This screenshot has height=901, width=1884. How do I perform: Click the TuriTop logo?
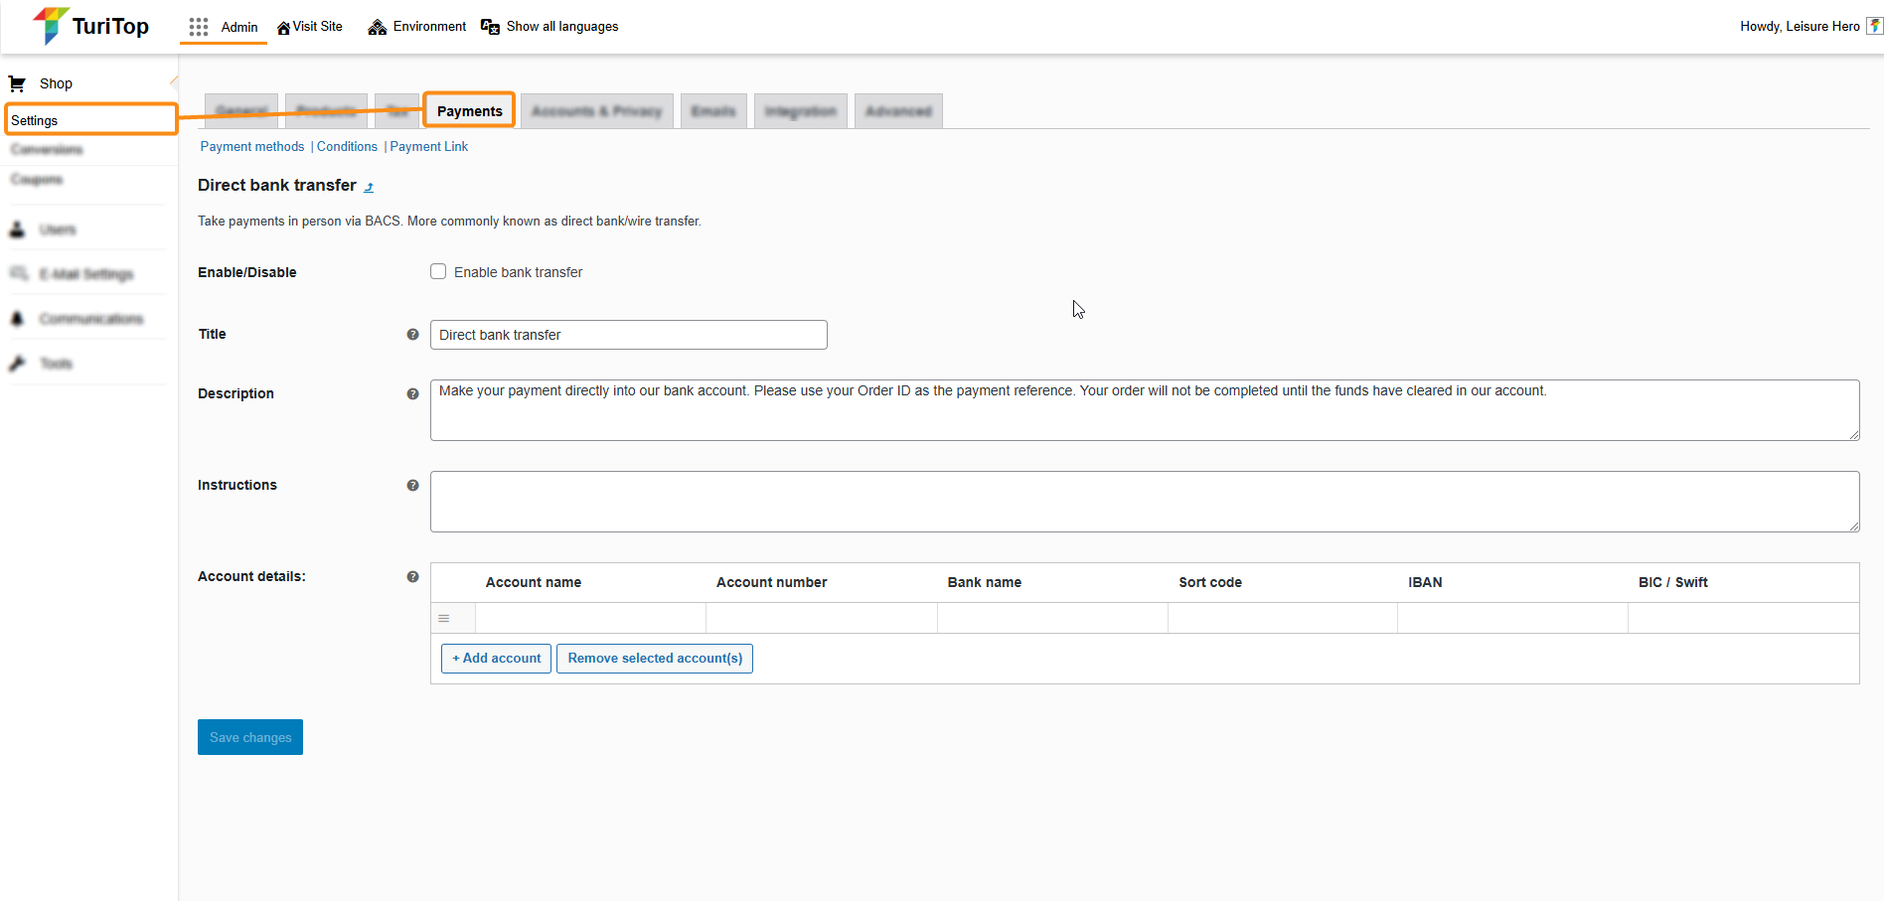[x=90, y=26]
